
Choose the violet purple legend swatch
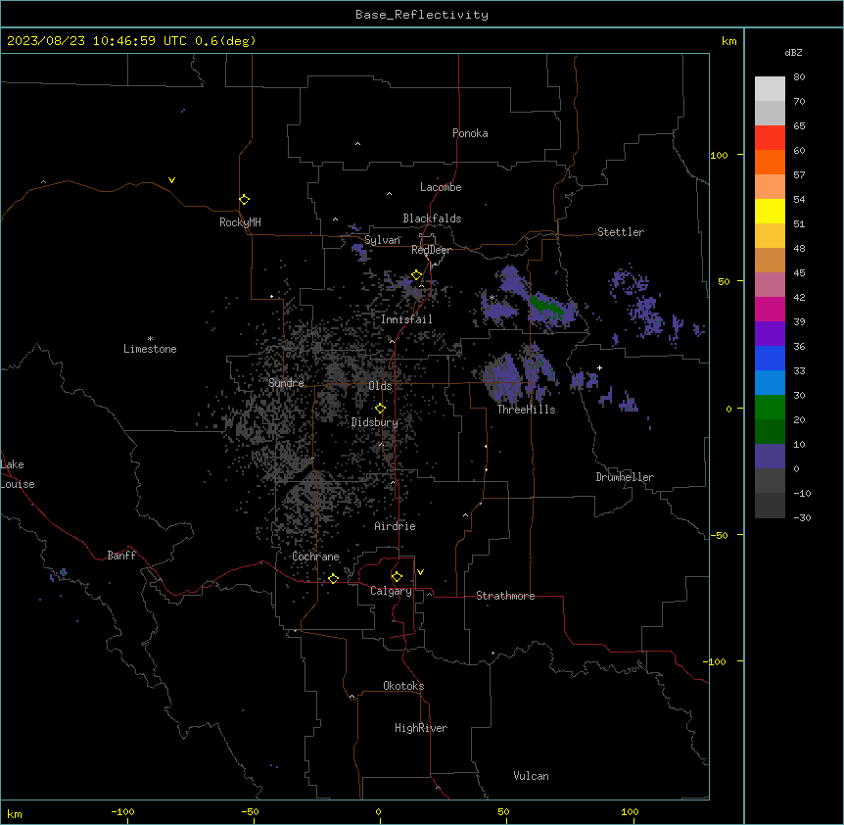click(x=770, y=333)
